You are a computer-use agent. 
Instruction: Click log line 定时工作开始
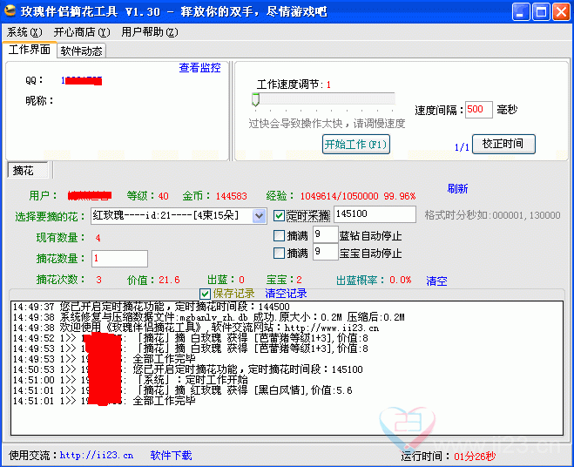click(131, 380)
